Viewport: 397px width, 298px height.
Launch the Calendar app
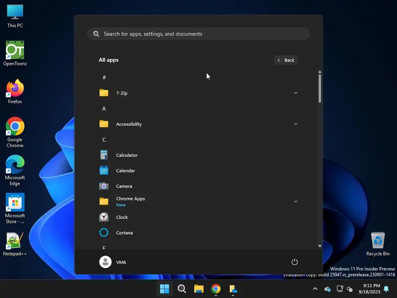tap(198, 171)
